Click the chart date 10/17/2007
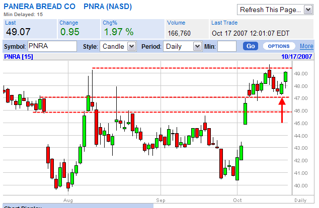Screen dimensions: 319x208 [x=297, y=57]
